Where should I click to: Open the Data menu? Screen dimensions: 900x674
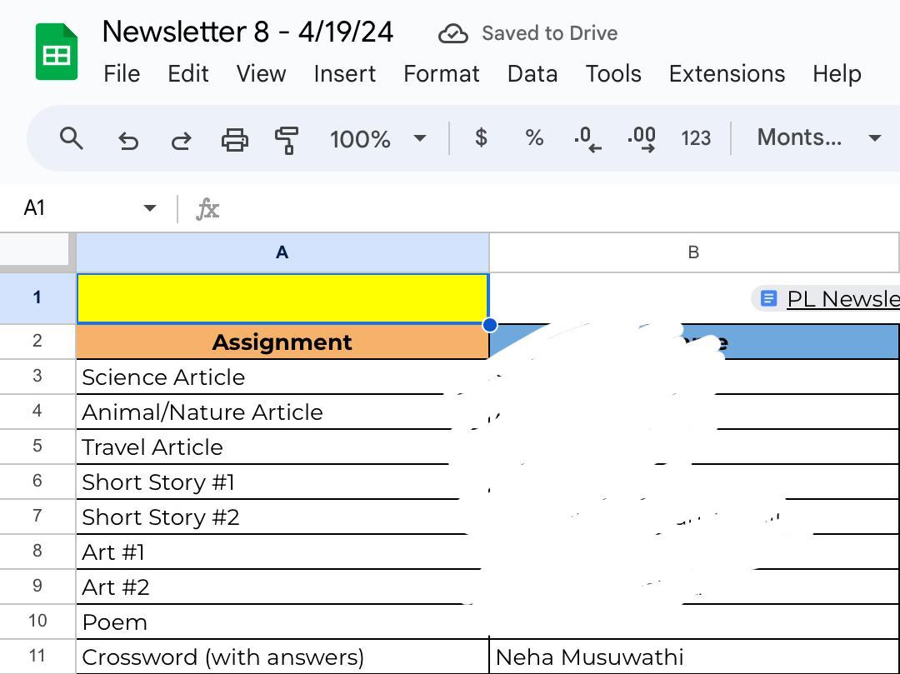(x=532, y=74)
